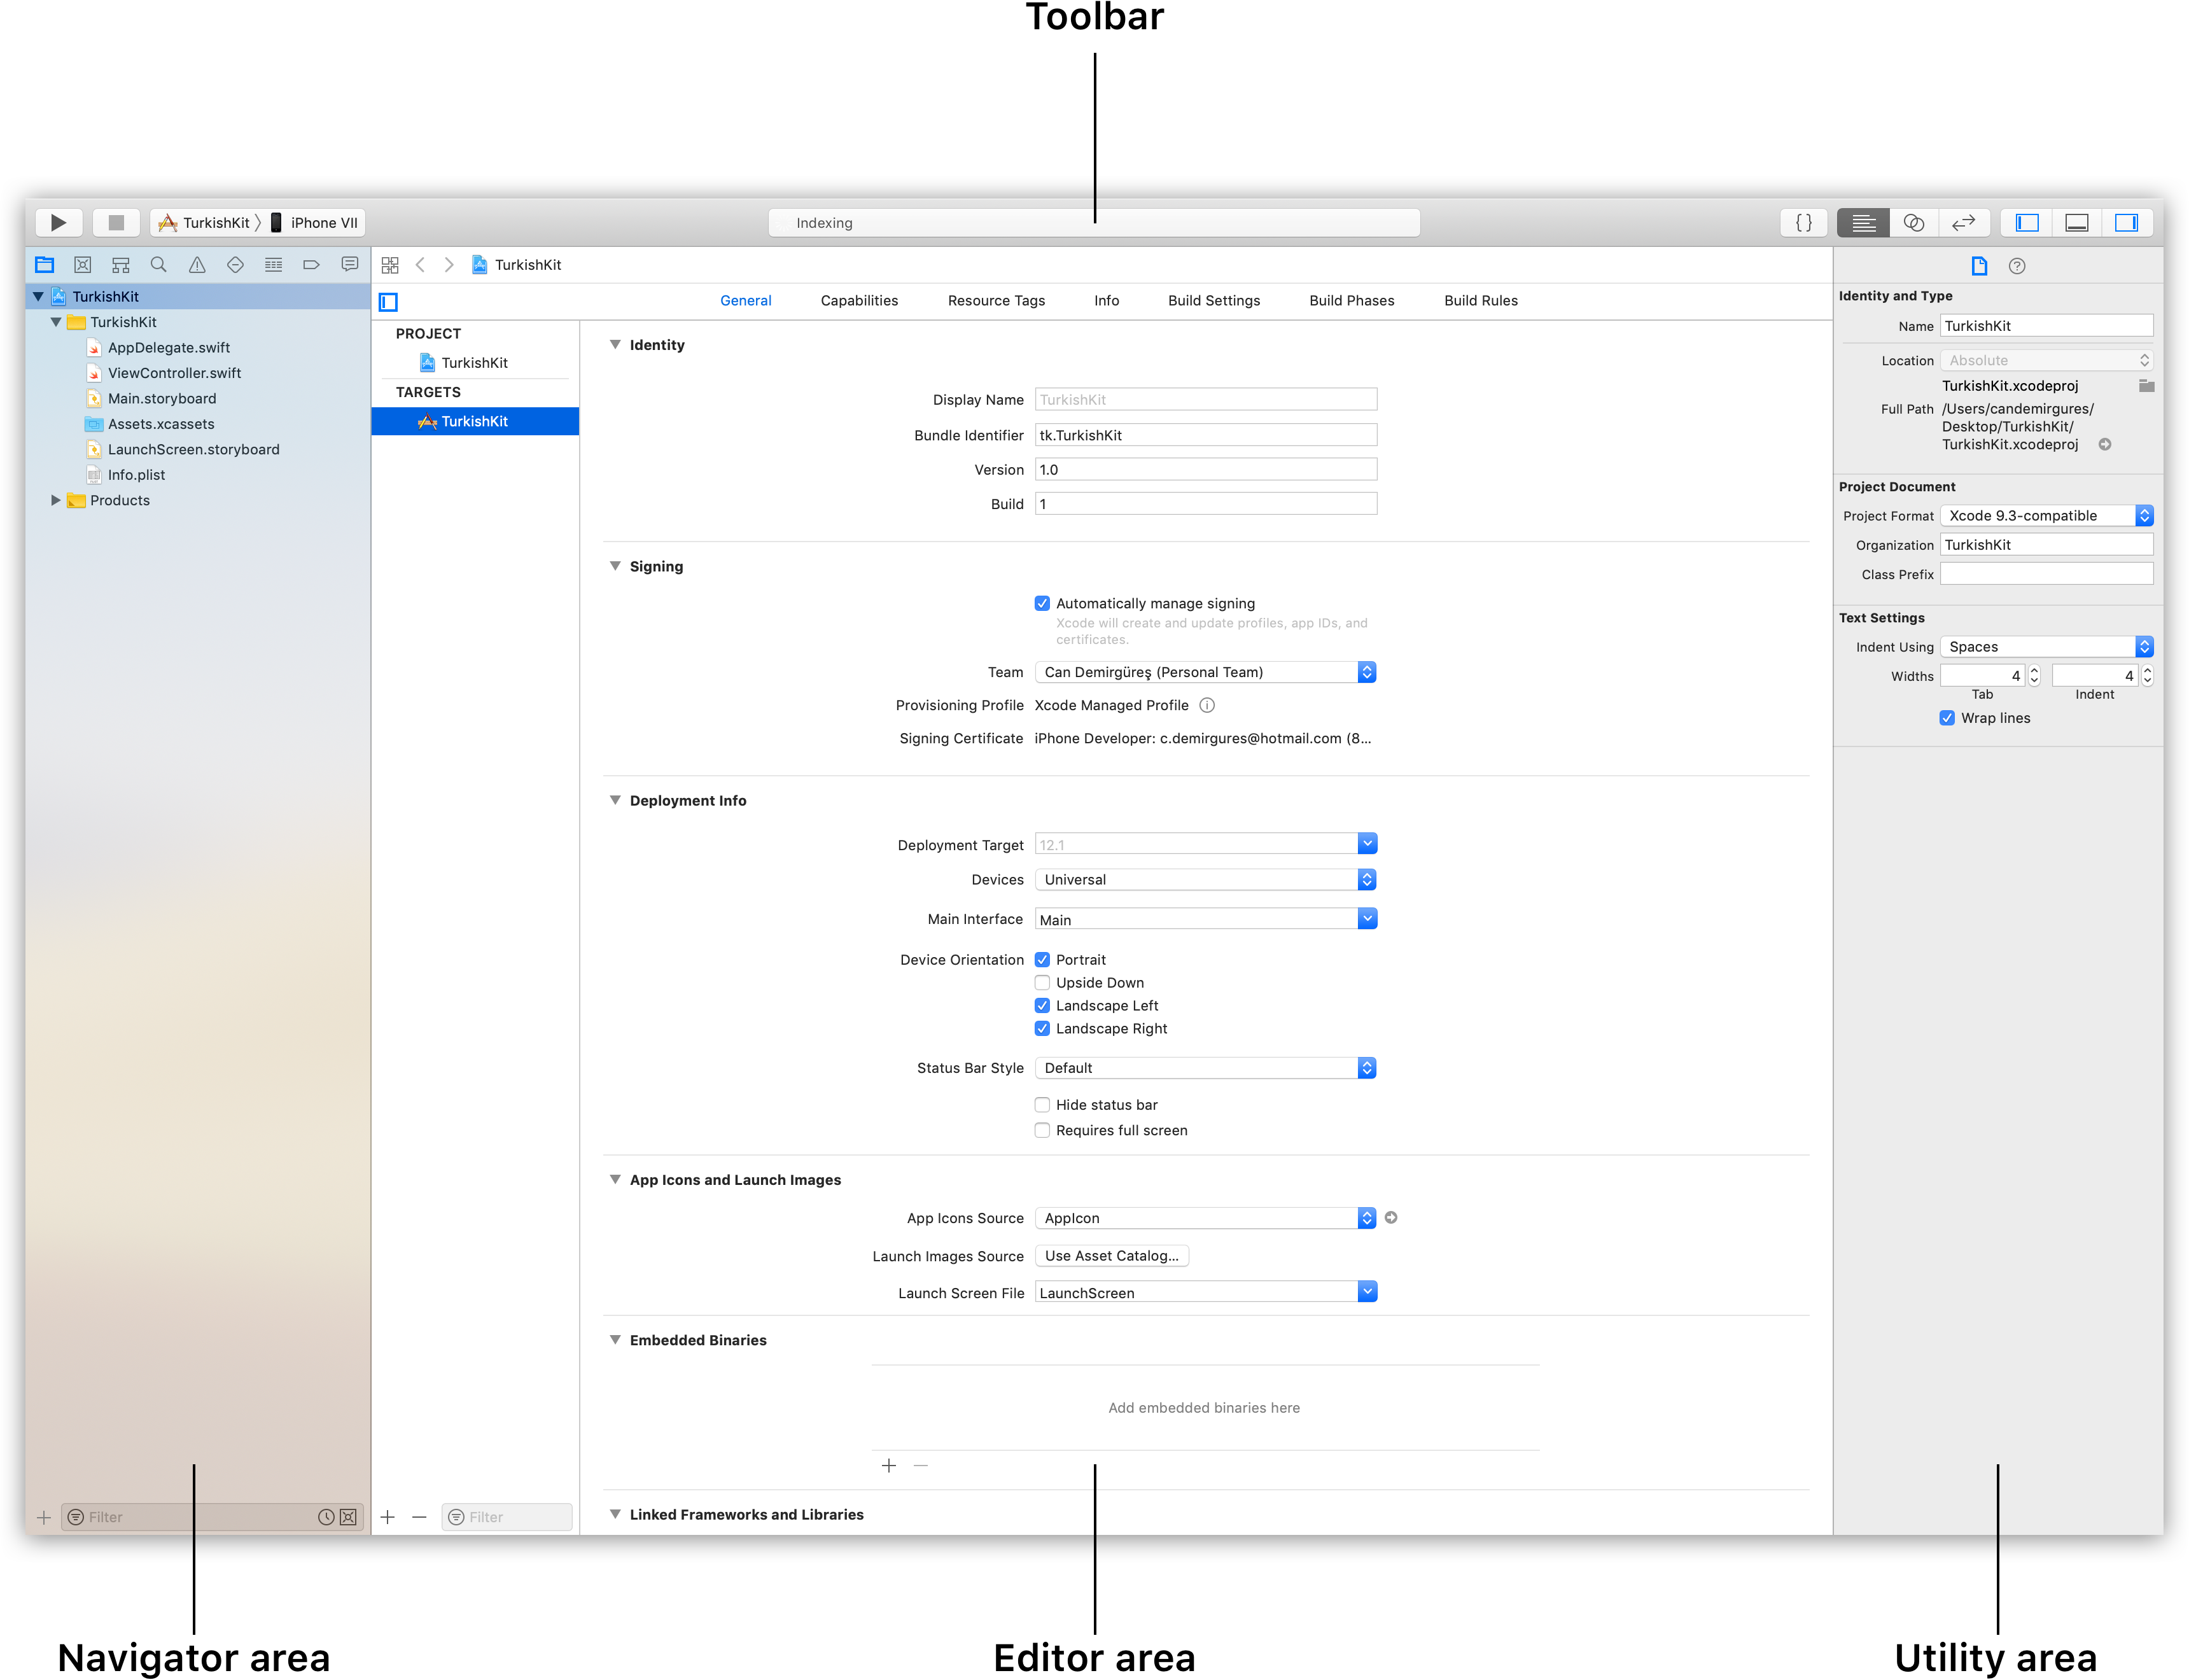Choose the iPhone VII run destination
The image size is (2189, 1680).
(314, 223)
